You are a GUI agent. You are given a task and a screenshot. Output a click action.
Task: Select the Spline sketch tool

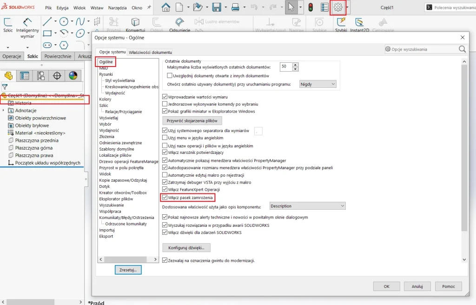pyautogui.click(x=80, y=21)
